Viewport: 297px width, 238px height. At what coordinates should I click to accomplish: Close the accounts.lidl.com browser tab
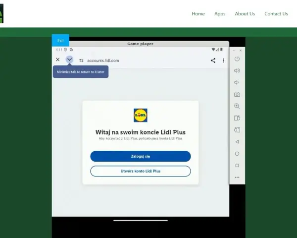(58, 59)
